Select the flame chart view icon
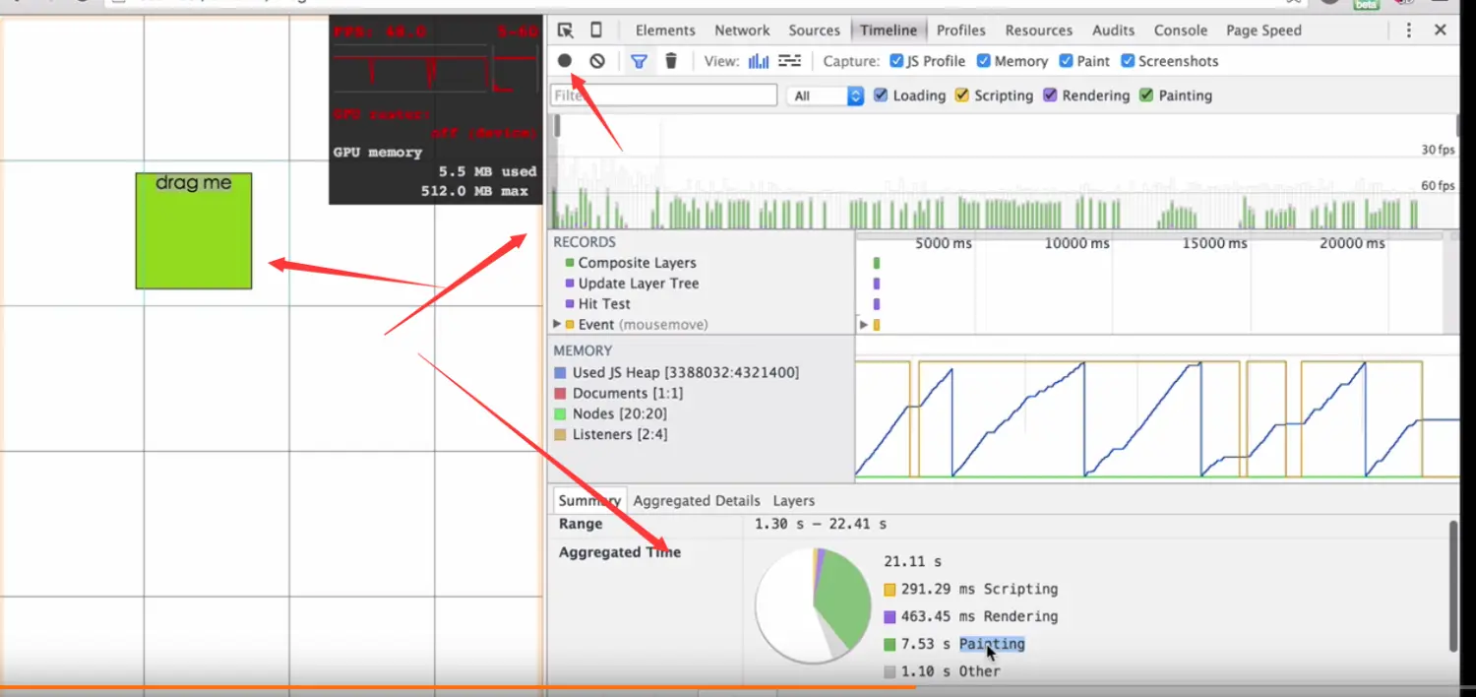This screenshot has width=1476, height=697. pyautogui.click(x=789, y=61)
